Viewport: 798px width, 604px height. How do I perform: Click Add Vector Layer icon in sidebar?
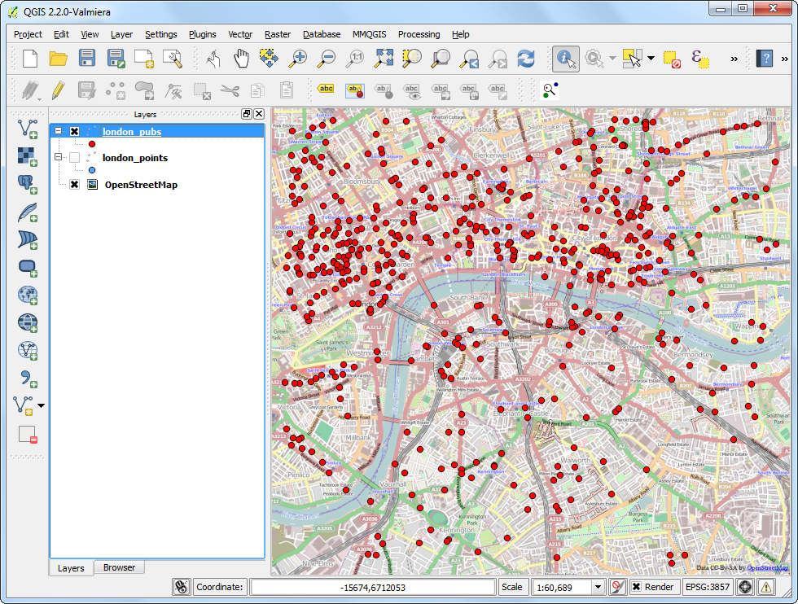pyautogui.click(x=28, y=129)
